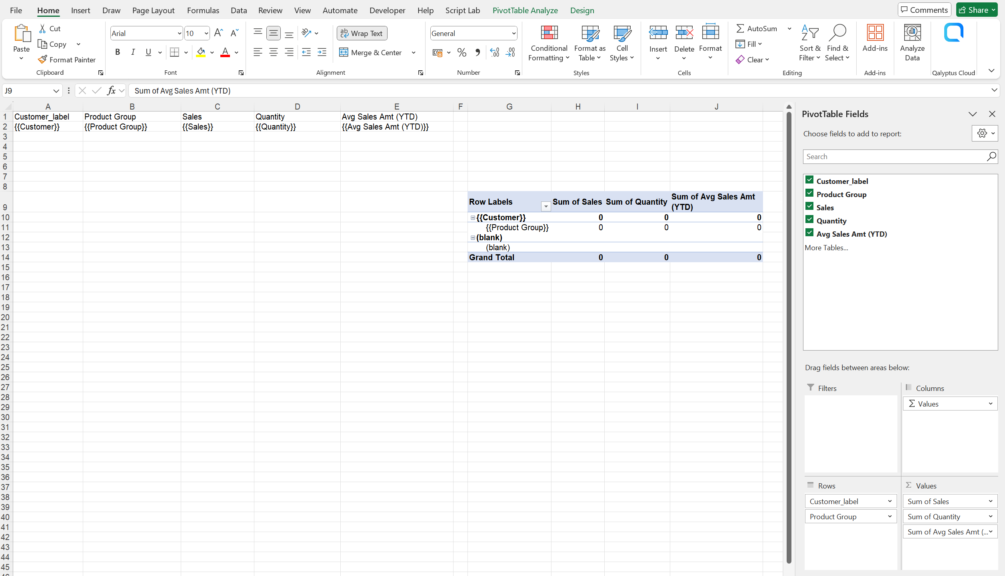Screen dimensions: 1005x576
Task: Click the Merge & Center icon
Action: 344,52
